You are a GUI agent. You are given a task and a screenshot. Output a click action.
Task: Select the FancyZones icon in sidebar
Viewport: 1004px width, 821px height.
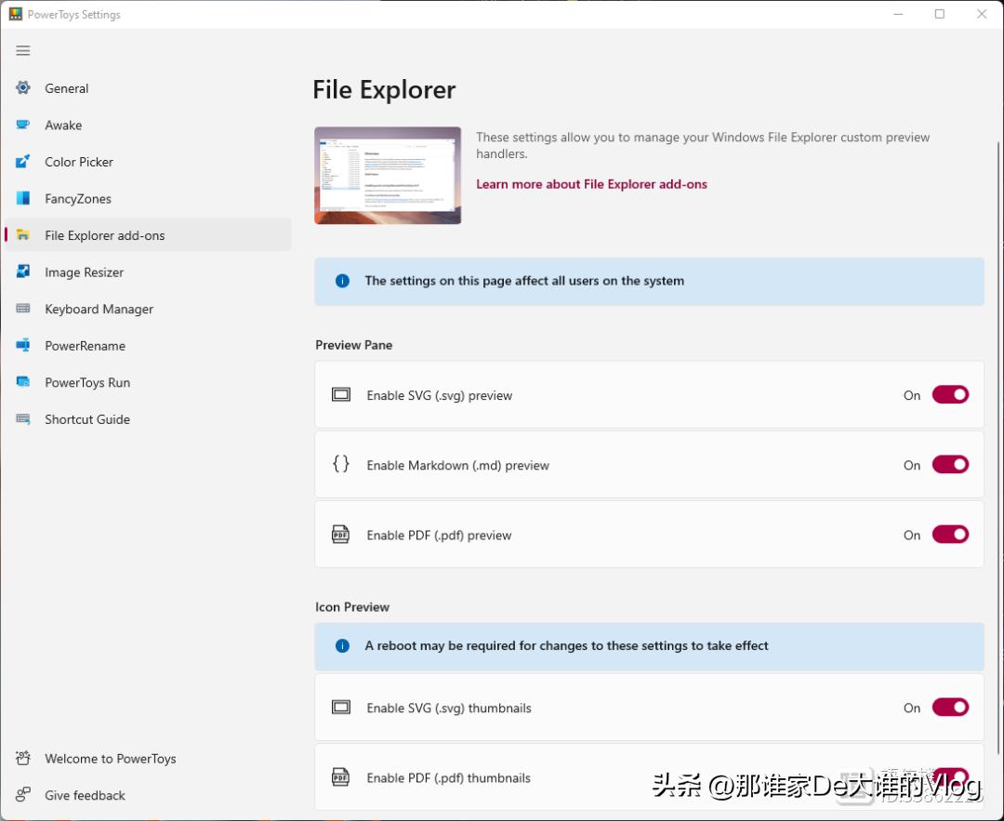point(22,198)
